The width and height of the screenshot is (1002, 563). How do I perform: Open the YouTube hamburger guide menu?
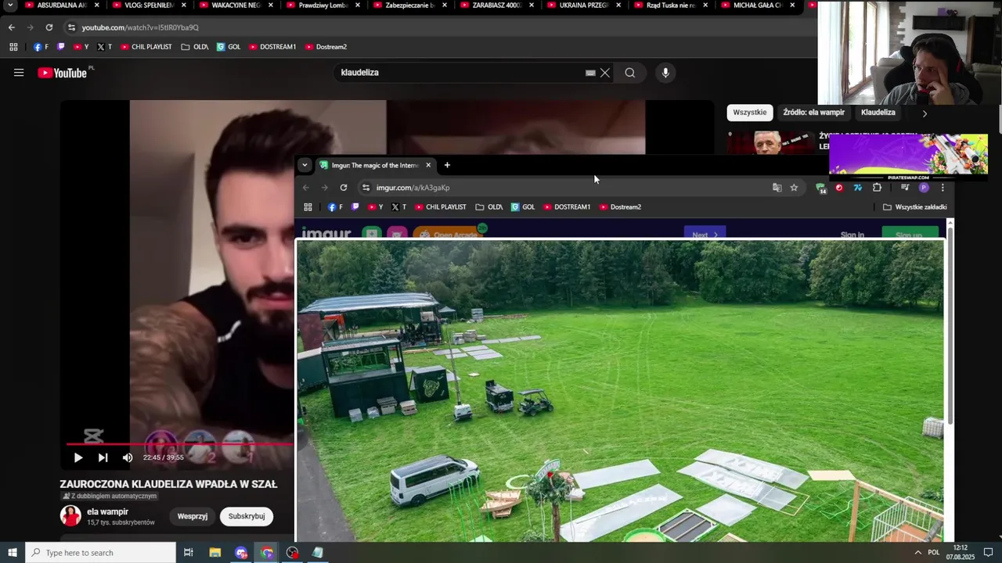pyautogui.click(x=19, y=73)
